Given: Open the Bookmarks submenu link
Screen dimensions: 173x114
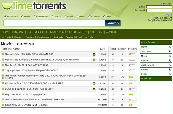Looking at the screenshot, I should (58, 37).
